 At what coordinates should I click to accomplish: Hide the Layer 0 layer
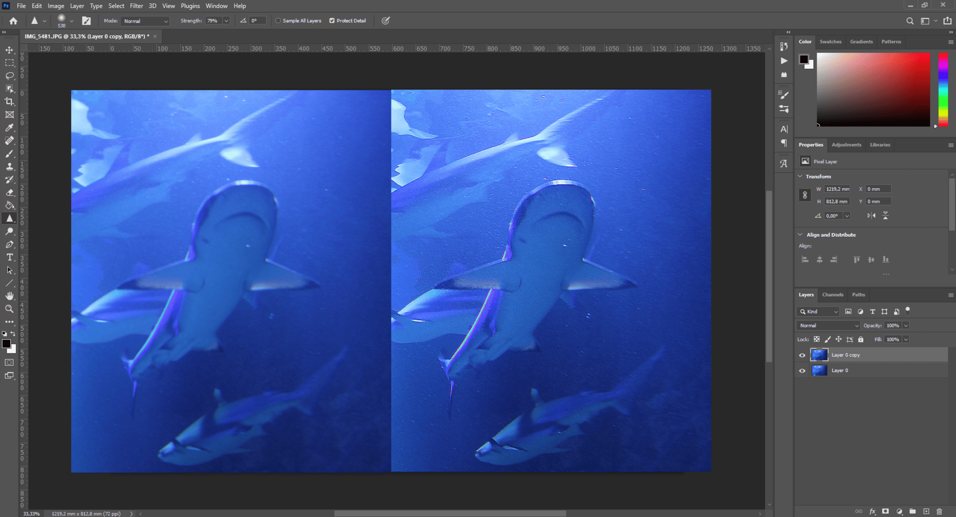802,370
